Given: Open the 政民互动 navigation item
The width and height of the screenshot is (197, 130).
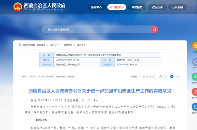Looking at the screenshot, I should coord(157,7).
